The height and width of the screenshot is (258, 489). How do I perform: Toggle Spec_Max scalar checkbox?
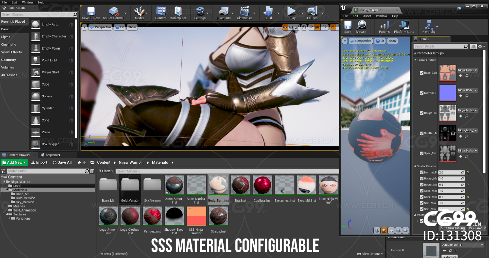[x=422, y=191]
